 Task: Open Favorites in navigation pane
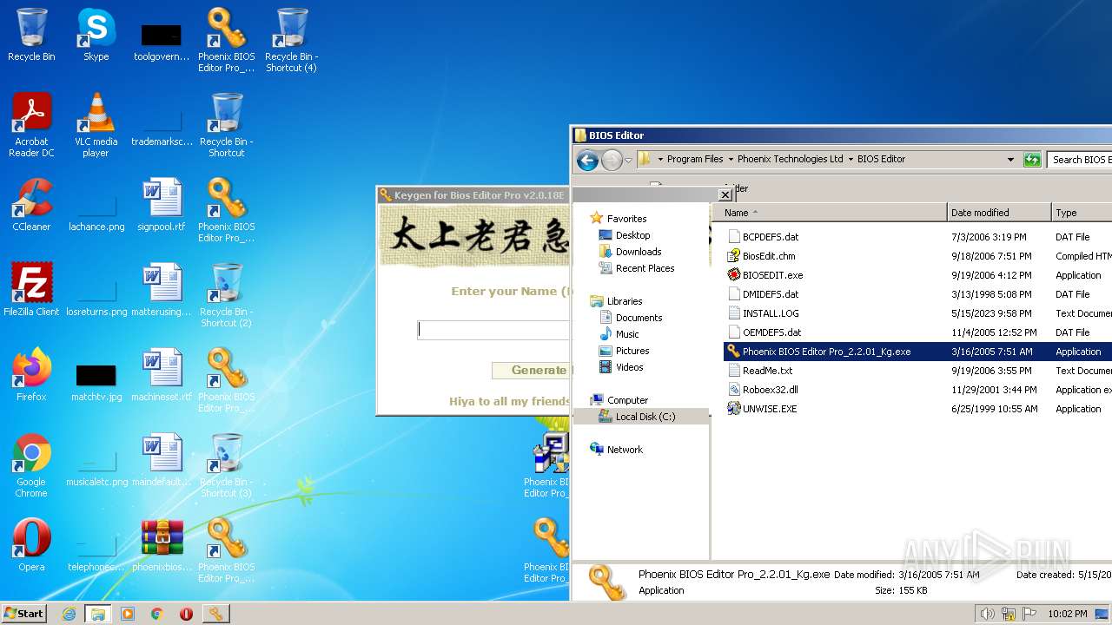(626, 219)
